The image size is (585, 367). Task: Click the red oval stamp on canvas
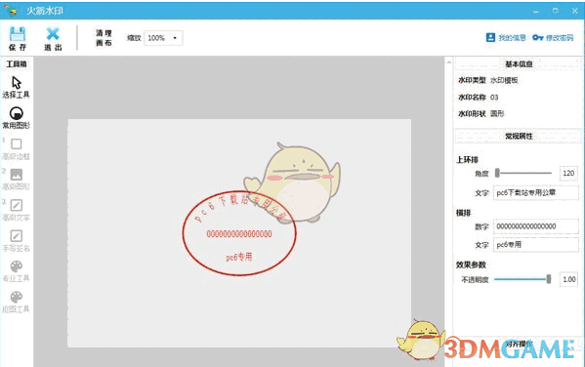239,233
